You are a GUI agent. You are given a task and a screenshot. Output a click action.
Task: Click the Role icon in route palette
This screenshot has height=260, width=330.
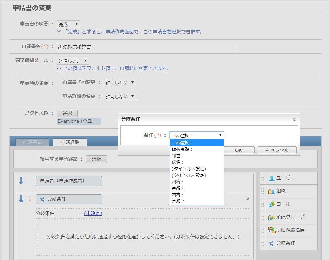tap(272, 204)
